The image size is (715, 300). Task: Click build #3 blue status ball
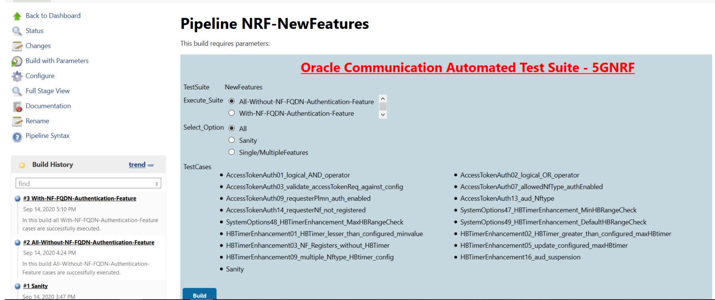click(17, 198)
